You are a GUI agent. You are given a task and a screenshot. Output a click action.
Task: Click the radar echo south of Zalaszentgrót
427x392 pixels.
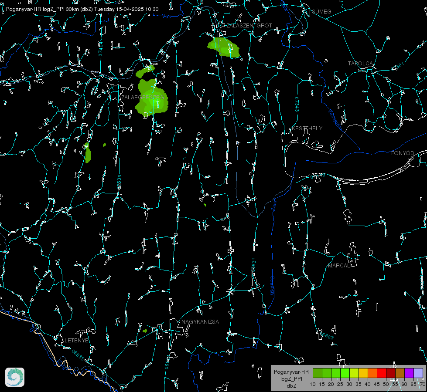click(224, 47)
